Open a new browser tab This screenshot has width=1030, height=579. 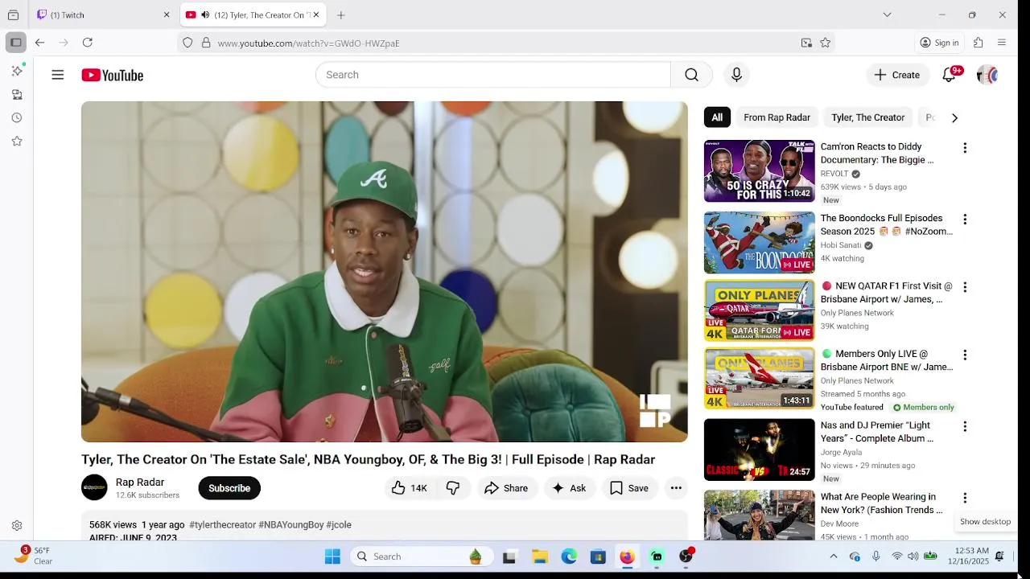pyautogui.click(x=341, y=14)
